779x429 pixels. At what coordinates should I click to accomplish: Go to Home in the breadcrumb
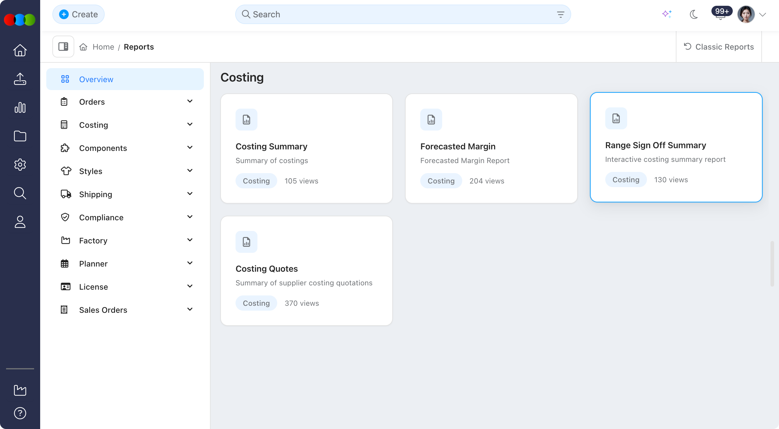coord(103,47)
